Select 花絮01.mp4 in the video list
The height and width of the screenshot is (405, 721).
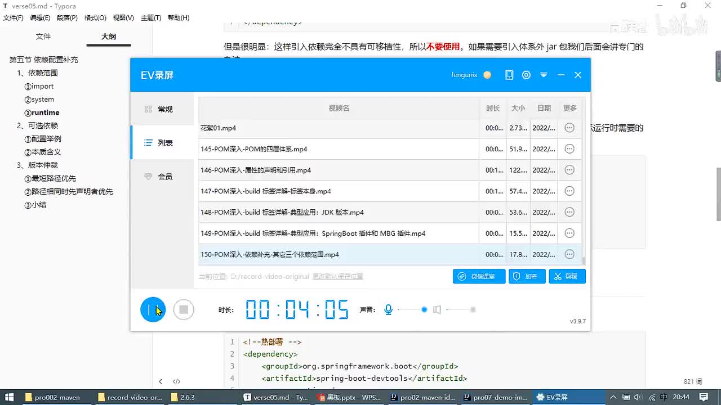click(390, 128)
